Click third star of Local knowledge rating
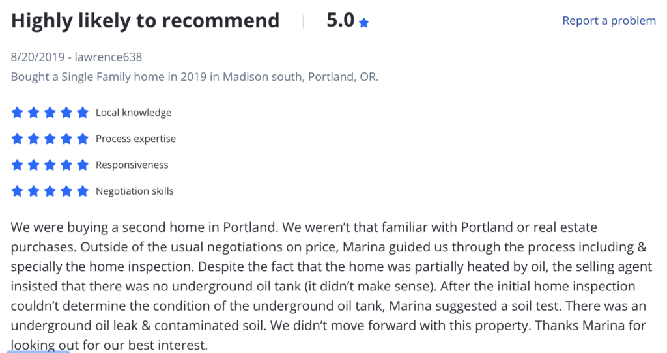Image resolution: width=667 pixels, height=353 pixels. tap(50, 113)
